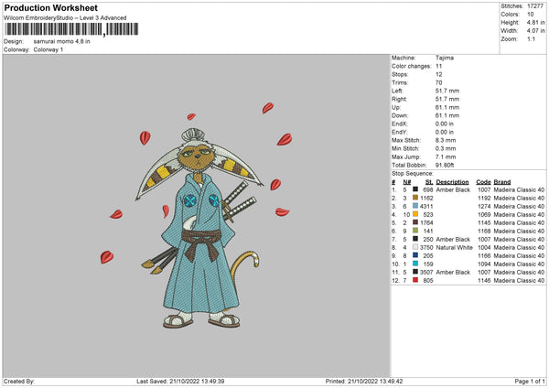Click the Colors value 10

click(531, 15)
